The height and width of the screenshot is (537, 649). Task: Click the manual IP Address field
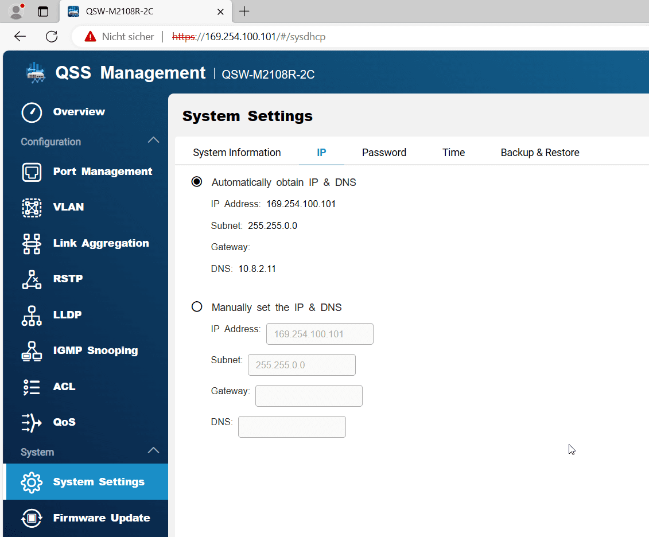point(320,334)
